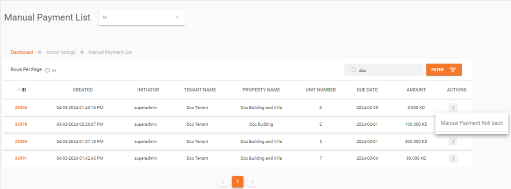Choose Manual Payment Roll back option

coord(471,123)
